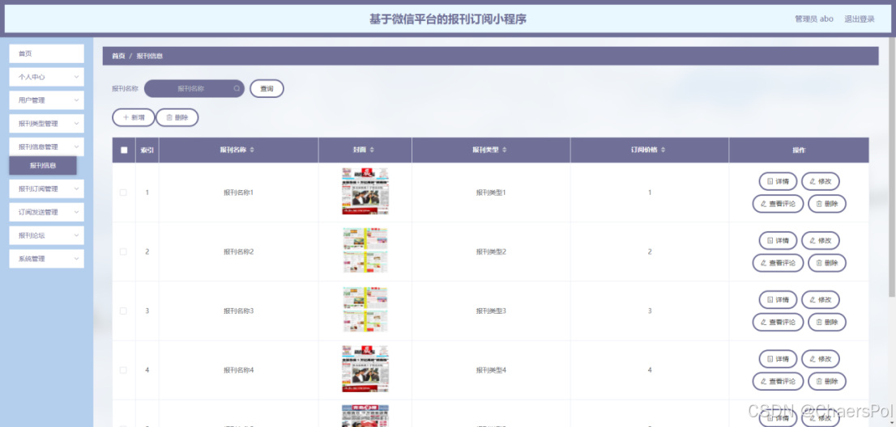The width and height of the screenshot is (896, 427).
Task: Open cover thumbnail of 报刊名称3
Action: (x=365, y=310)
